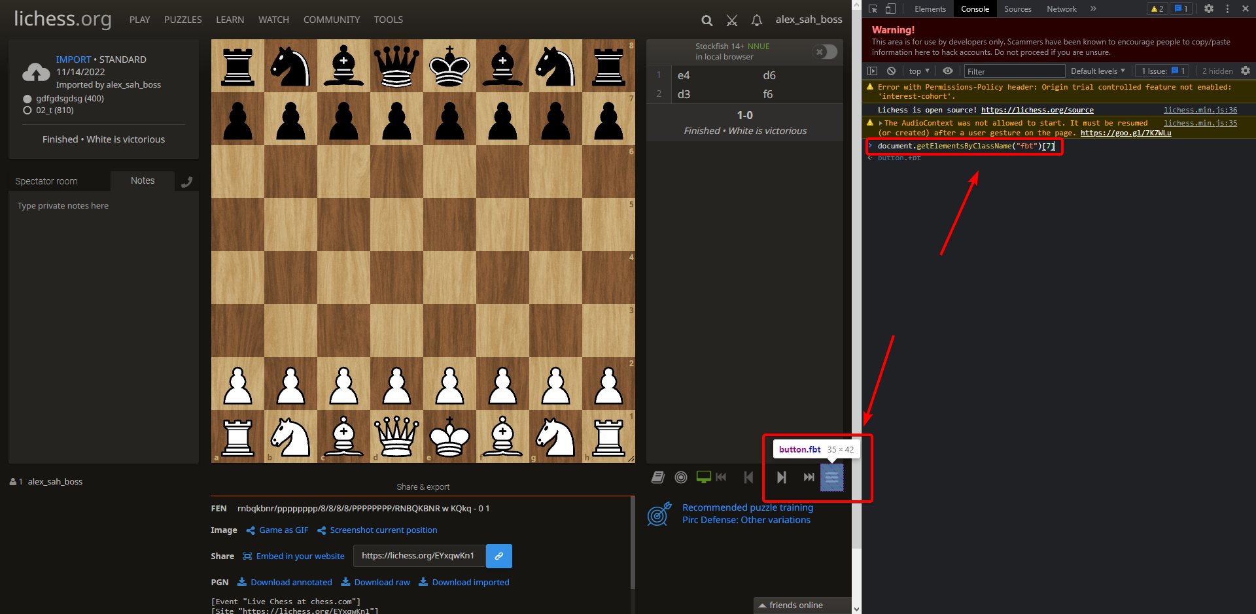This screenshot has height=614, width=1256.
Task: Click the white king on e1
Action: [x=449, y=437]
